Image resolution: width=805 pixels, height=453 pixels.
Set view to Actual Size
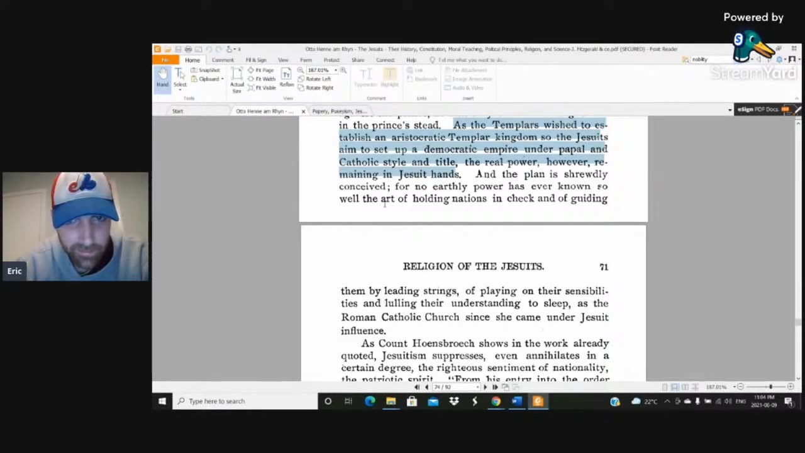pyautogui.click(x=236, y=80)
